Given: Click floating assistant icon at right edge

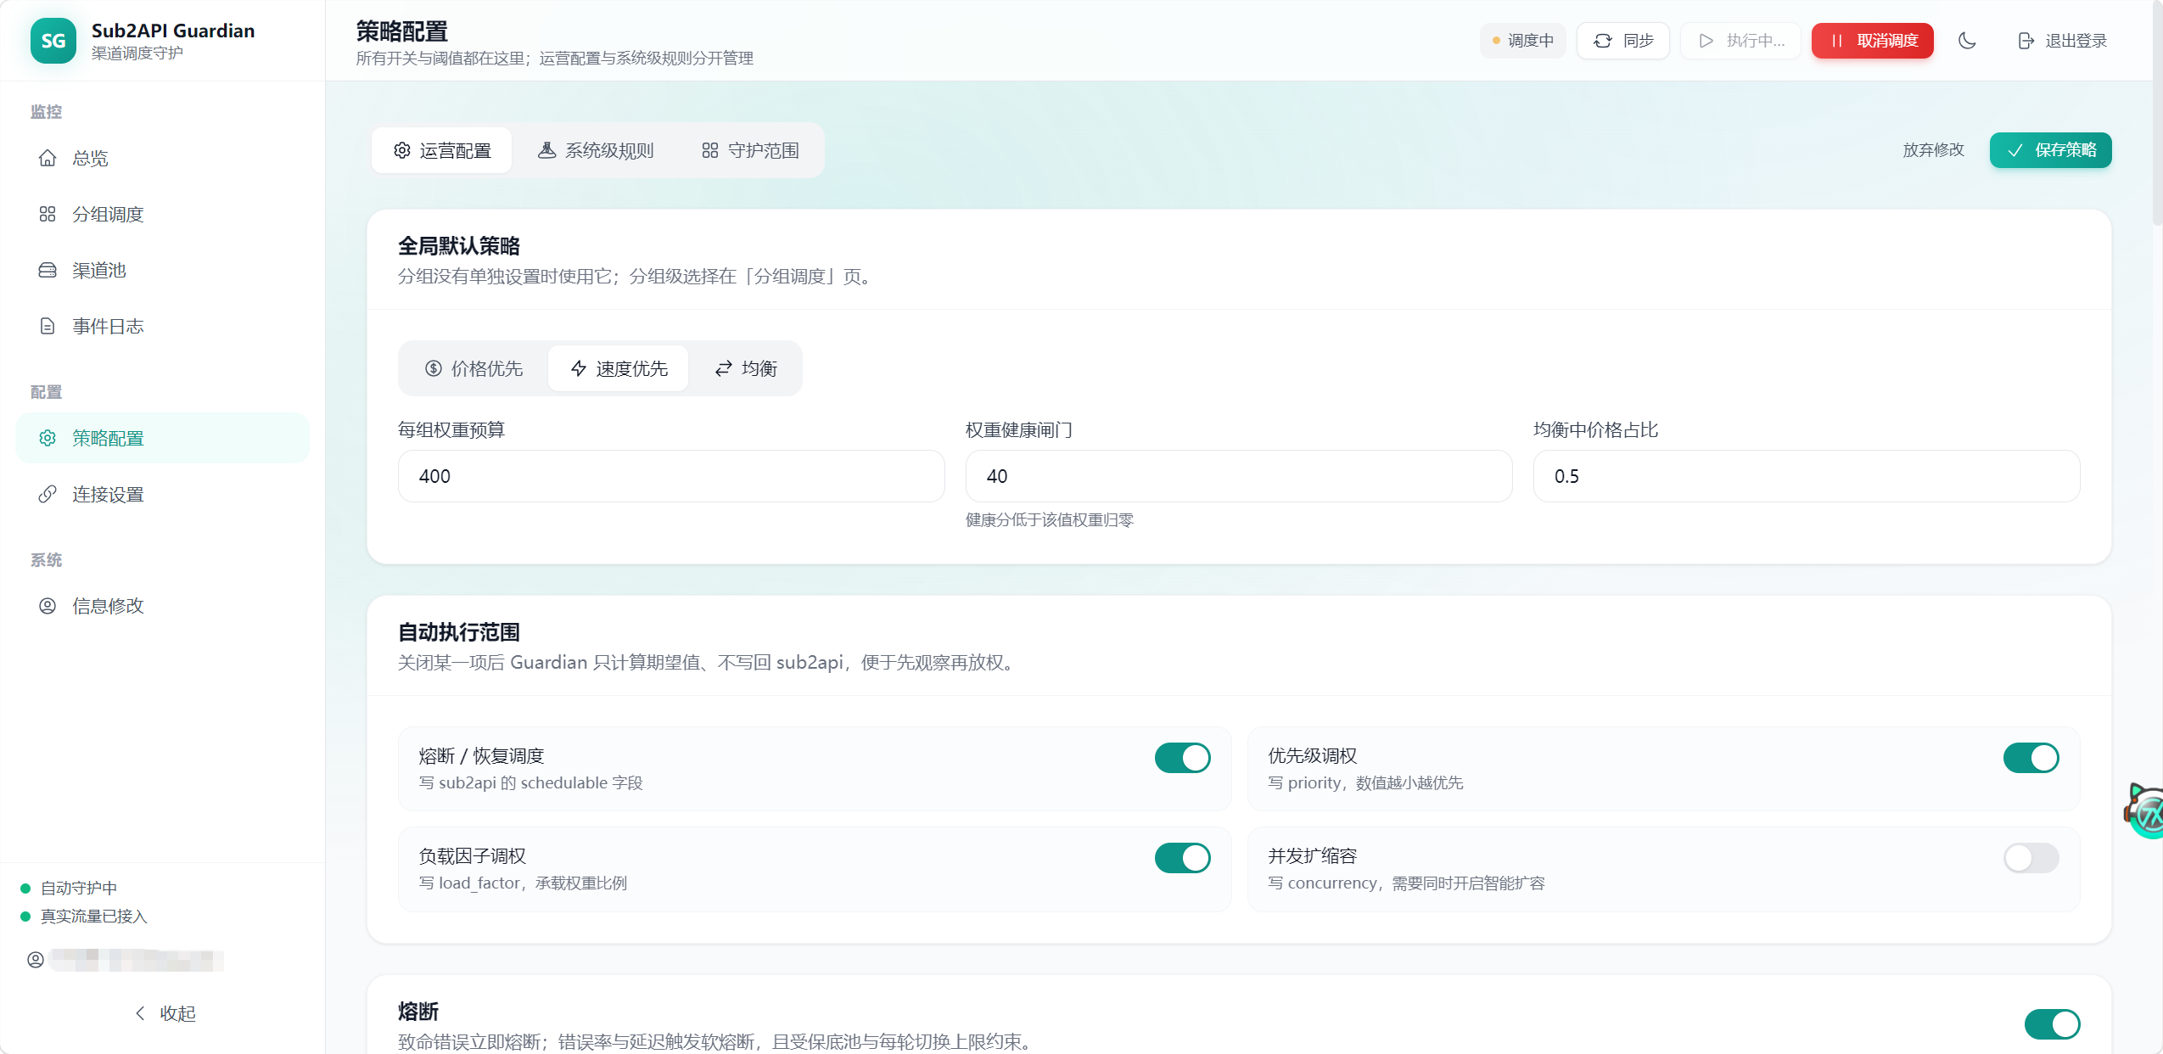Looking at the screenshot, I should [x=2146, y=810].
